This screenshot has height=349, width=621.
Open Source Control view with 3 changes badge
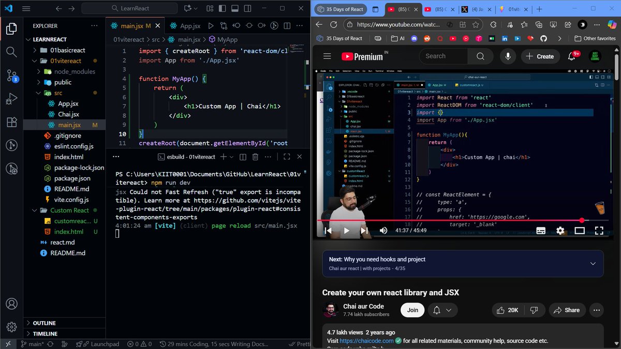click(11, 75)
